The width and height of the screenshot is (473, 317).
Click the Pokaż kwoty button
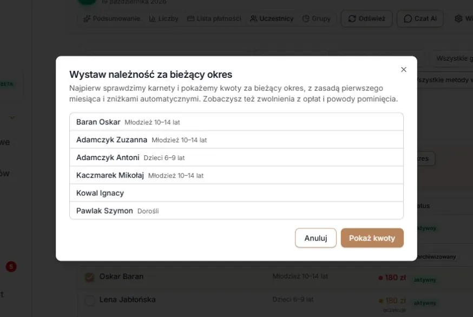pos(372,238)
